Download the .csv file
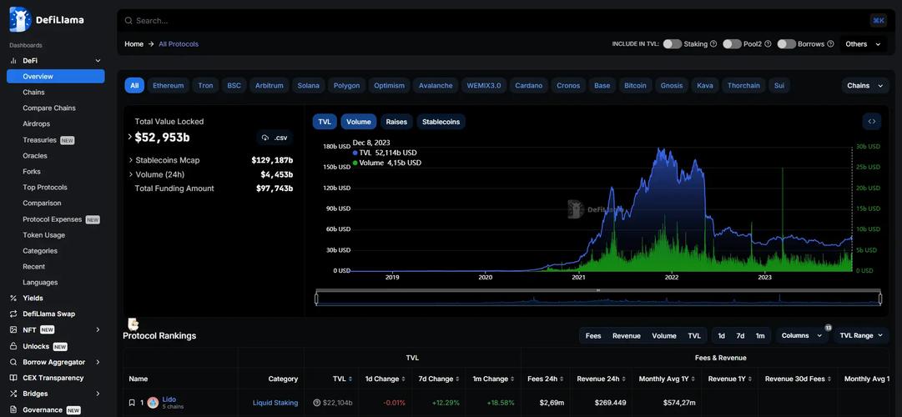This screenshot has height=417, width=902. 275,138
